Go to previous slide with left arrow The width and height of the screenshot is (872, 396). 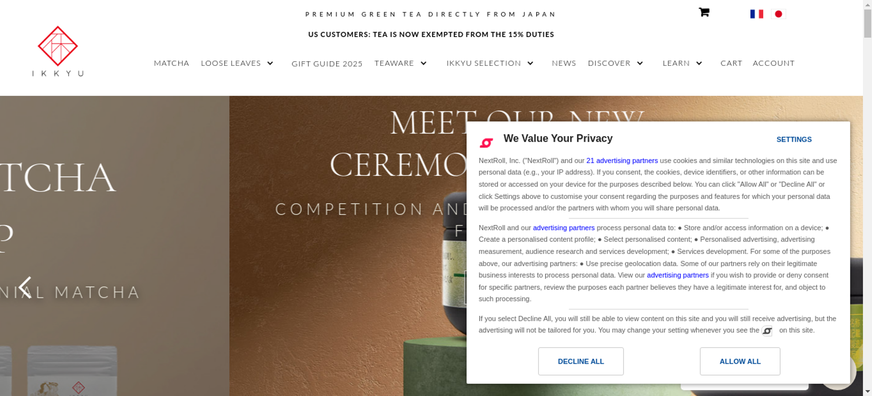[25, 287]
